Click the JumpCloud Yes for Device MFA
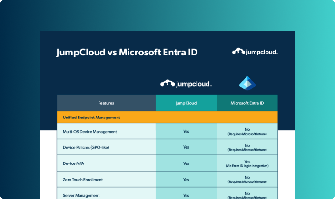This screenshot has width=335, height=199. pyautogui.click(x=186, y=163)
